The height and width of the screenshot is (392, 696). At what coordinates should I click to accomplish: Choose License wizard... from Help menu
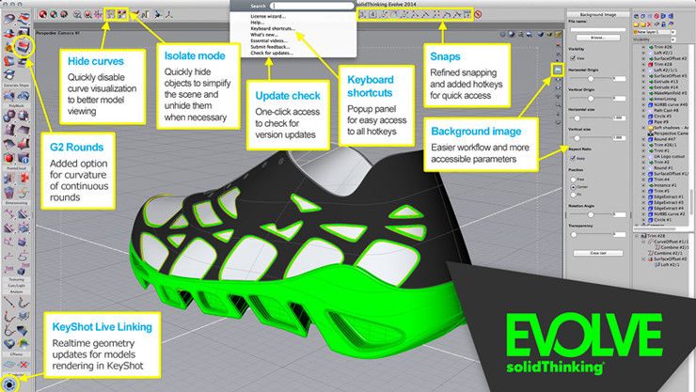click(268, 16)
